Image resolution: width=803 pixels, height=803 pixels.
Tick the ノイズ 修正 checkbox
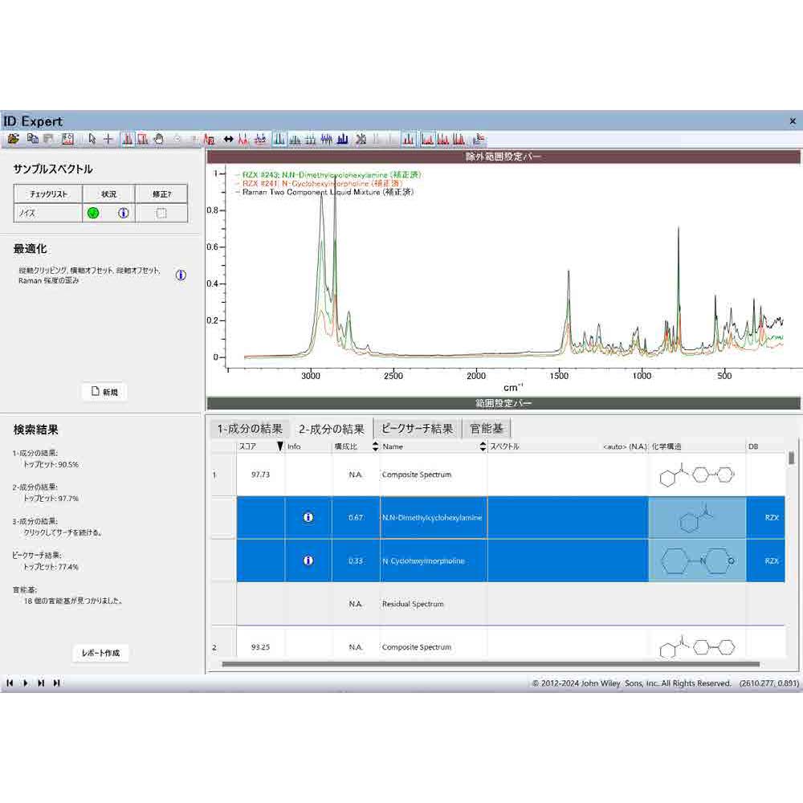point(161,213)
